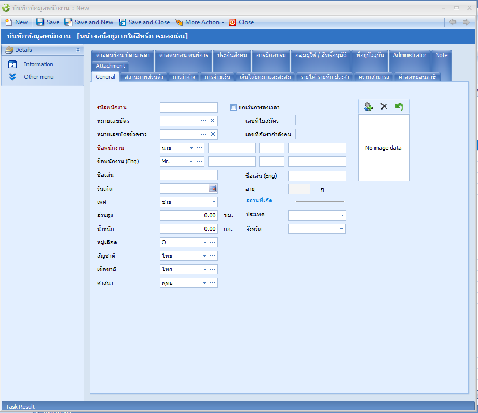
Task: Click the Save and Close toolbar icon
Action: (x=122, y=22)
